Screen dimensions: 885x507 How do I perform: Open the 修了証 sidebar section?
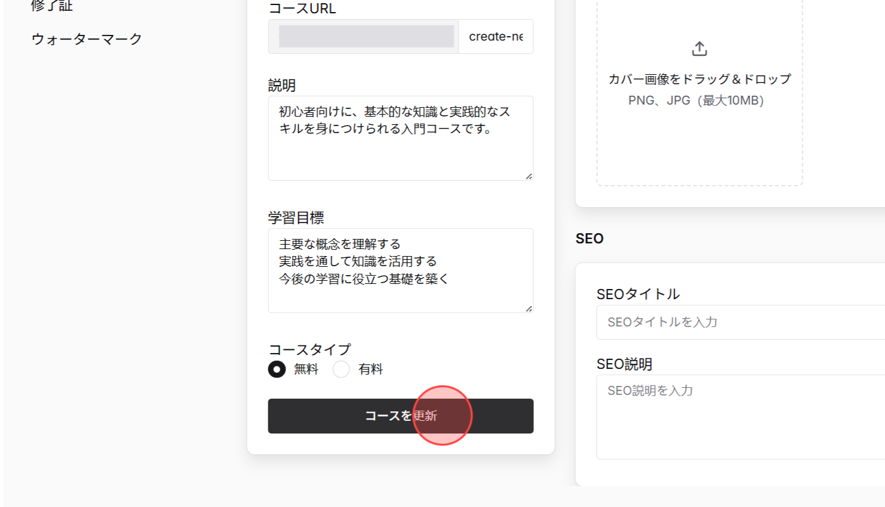coord(51,6)
